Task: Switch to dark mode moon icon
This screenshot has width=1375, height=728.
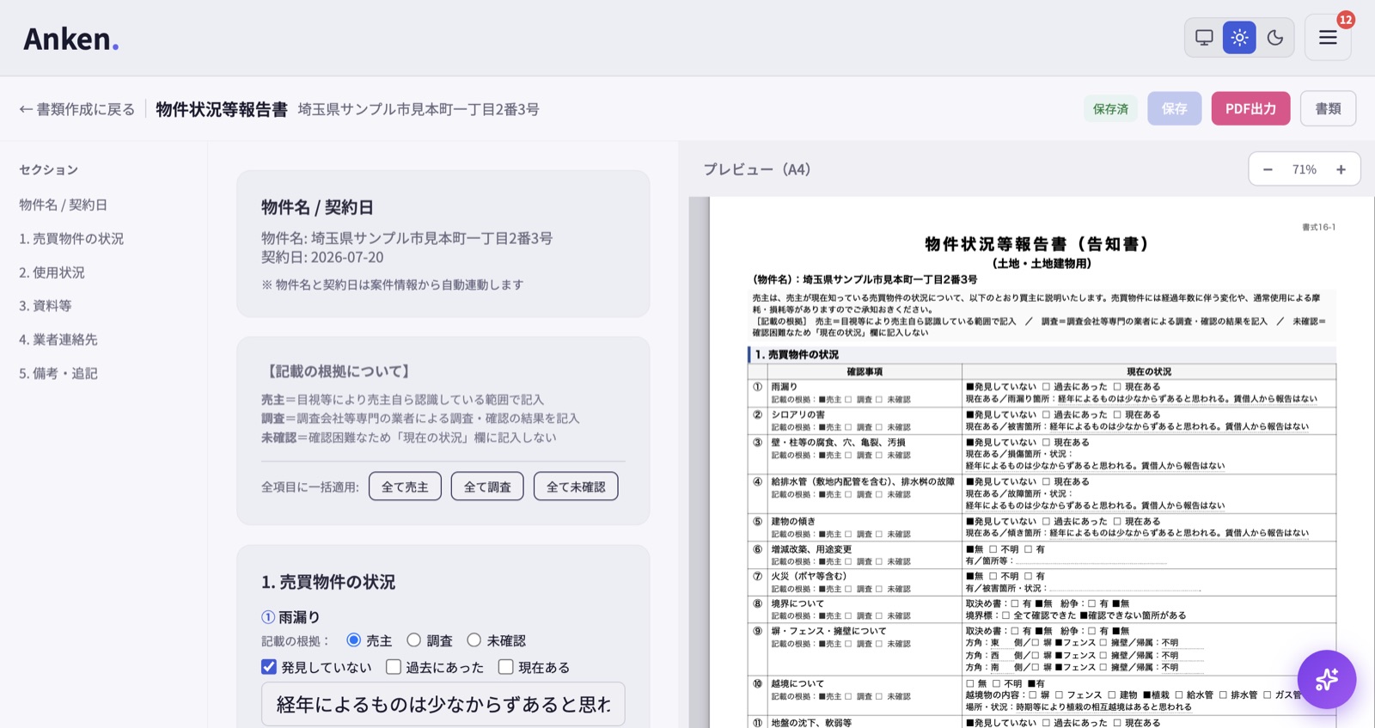Action: click(x=1275, y=38)
